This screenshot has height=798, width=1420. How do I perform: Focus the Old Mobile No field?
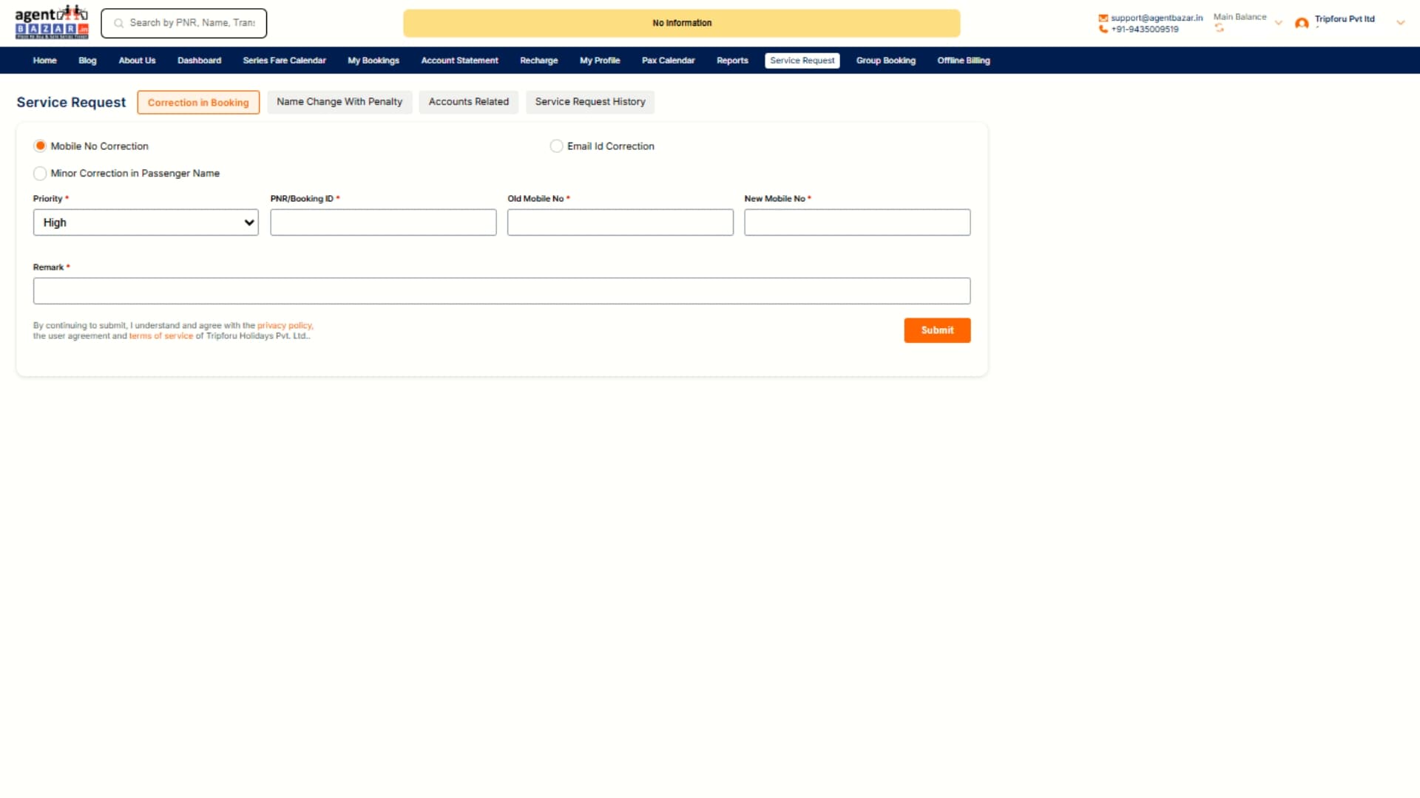[621, 222]
